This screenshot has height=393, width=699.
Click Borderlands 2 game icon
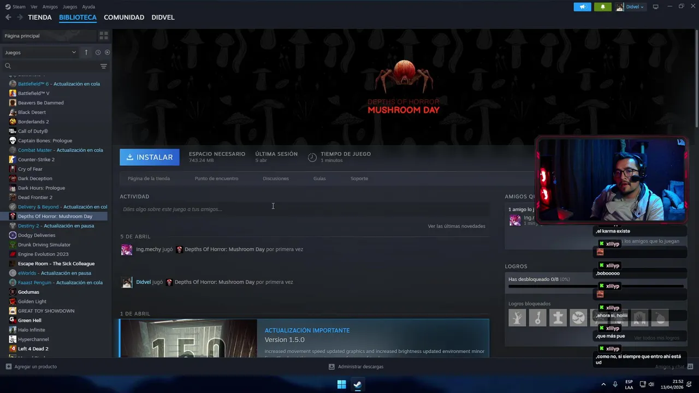(13, 122)
